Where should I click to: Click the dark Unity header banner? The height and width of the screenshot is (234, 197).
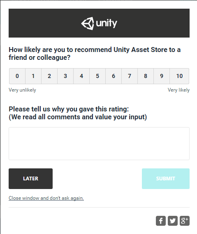[x=99, y=23]
